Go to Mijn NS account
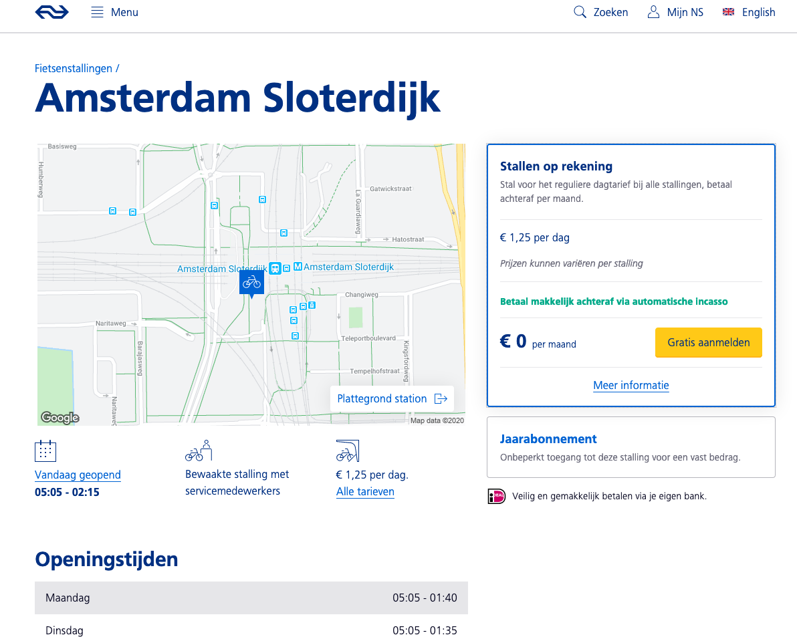This screenshot has width=797, height=637. (685, 12)
